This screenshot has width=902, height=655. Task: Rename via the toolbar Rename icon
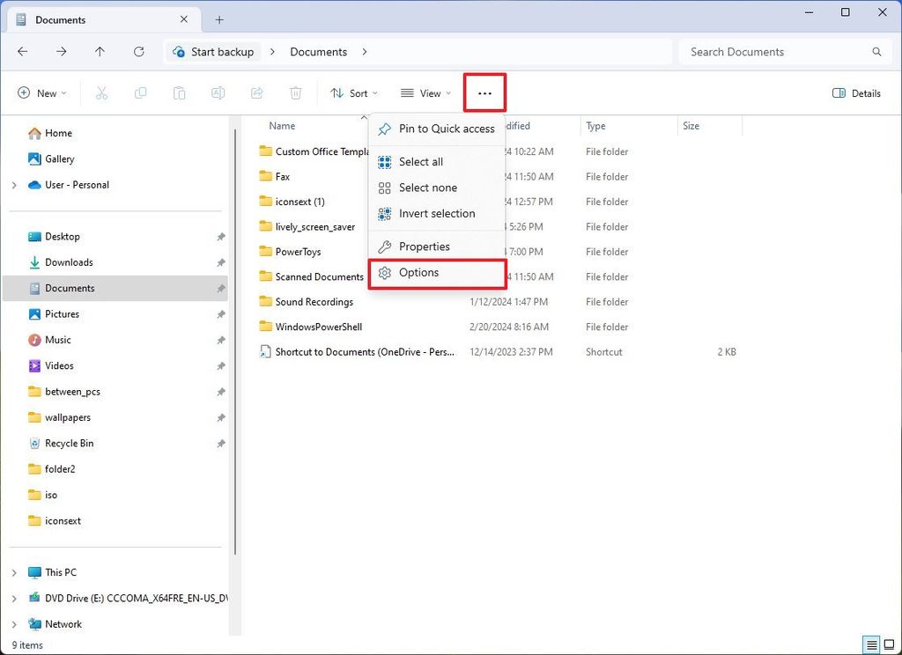pyautogui.click(x=218, y=92)
